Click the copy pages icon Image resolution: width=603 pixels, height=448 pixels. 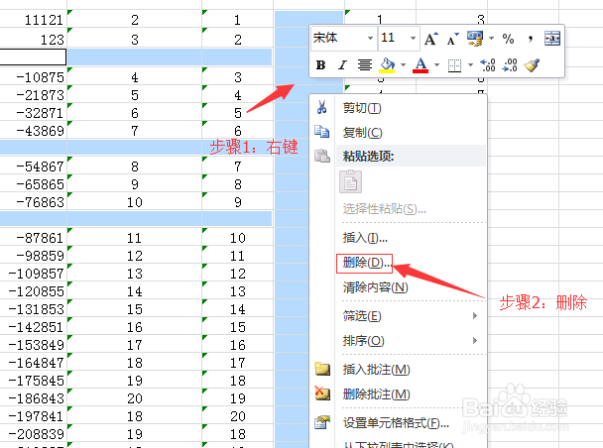click(322, 132)
